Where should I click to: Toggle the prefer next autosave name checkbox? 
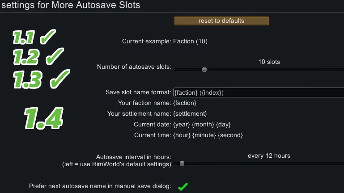point(183,186)
